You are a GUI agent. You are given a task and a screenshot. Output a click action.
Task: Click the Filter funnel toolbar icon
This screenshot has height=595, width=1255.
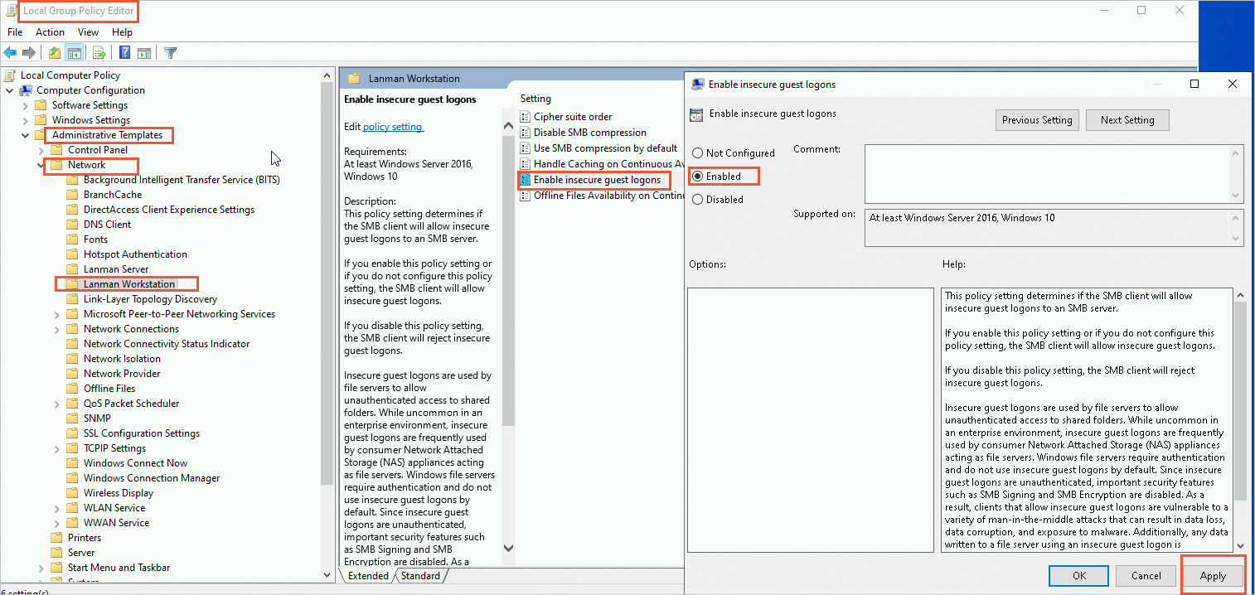click(x=170, y=53)
